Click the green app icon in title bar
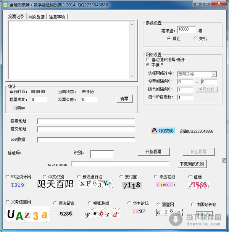 [x=5, y=5]
